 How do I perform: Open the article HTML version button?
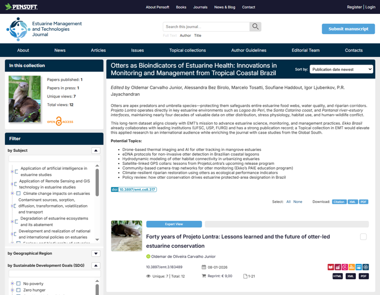coord(337,276)
